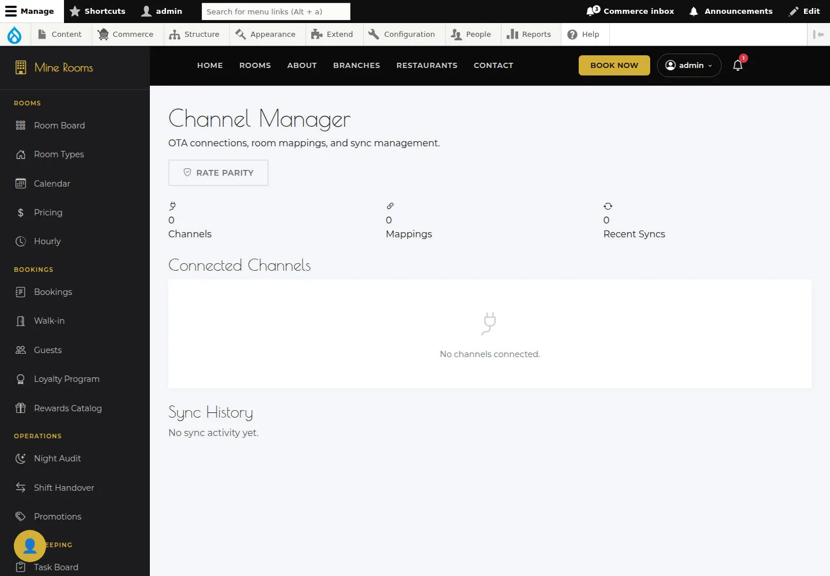Go to the Rooms navigation link

coord(255,65)
